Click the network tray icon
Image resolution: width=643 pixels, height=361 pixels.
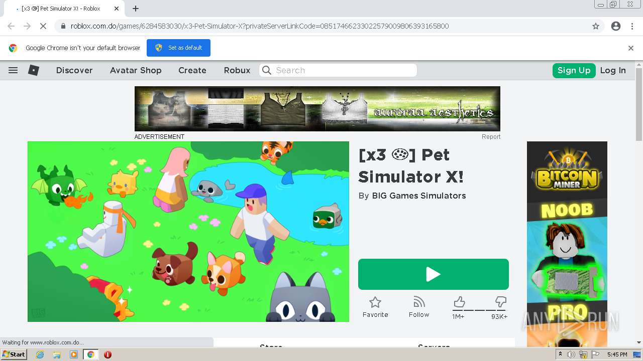coord(583,354)
